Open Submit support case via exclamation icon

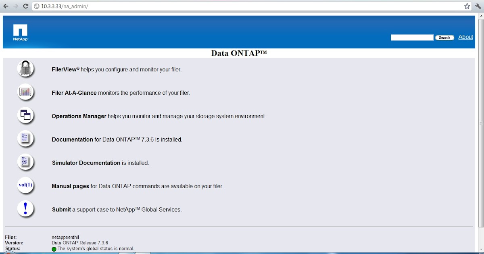click(x=25, y=208)
